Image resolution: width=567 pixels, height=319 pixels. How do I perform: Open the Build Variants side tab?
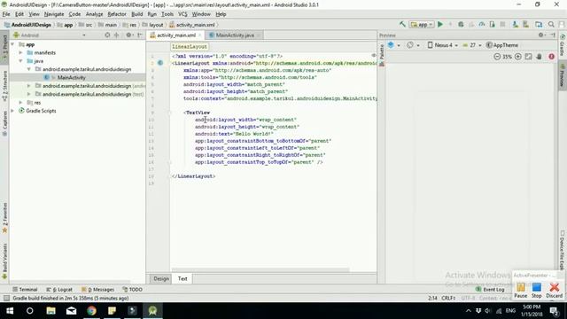[x=4, y=261]
